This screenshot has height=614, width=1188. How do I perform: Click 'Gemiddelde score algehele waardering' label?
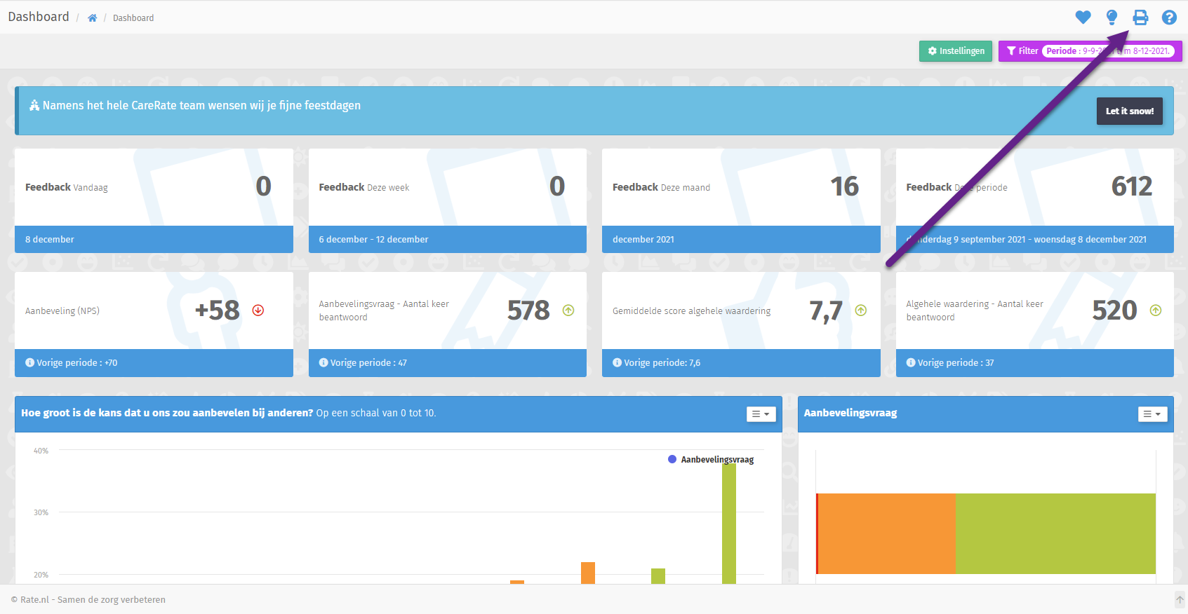691,311
